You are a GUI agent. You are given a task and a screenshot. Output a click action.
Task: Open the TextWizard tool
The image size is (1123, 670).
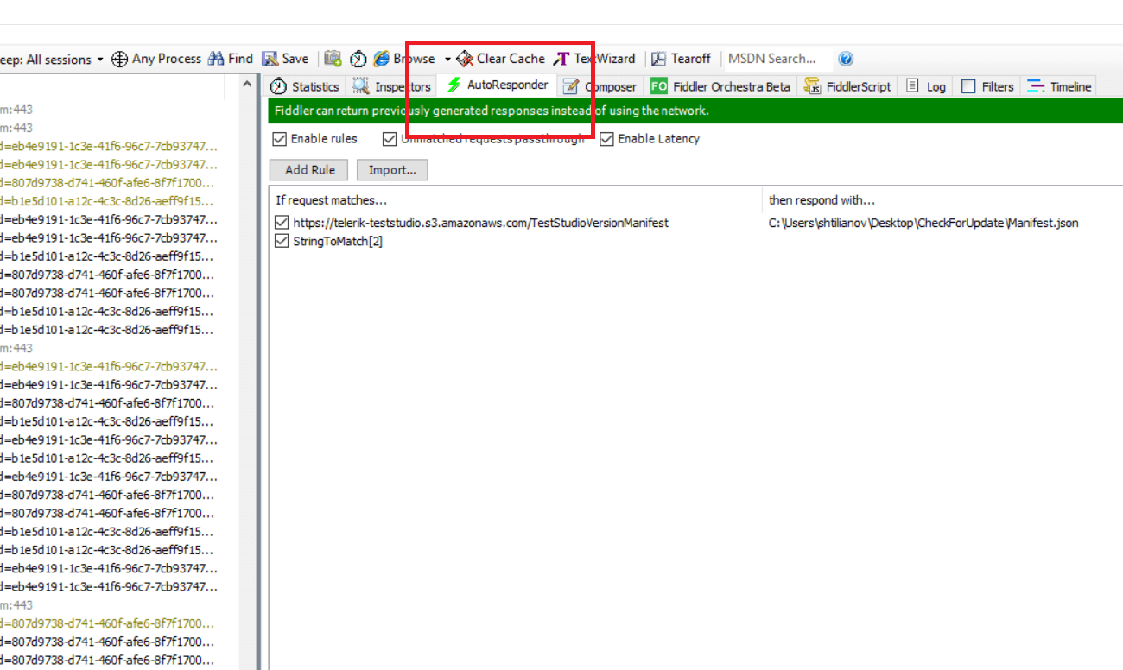(x=593, y=59)
